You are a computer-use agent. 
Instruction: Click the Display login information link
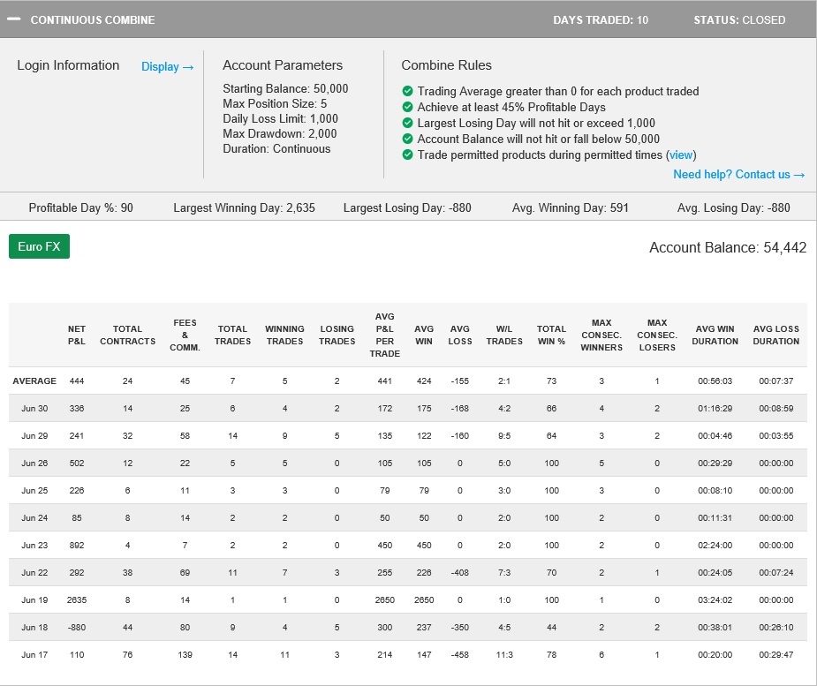click(x=167, y=67)
